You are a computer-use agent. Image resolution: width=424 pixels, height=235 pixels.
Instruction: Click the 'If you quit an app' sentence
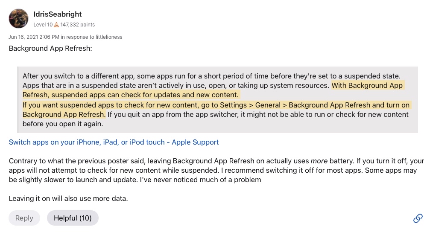point(258,119)
